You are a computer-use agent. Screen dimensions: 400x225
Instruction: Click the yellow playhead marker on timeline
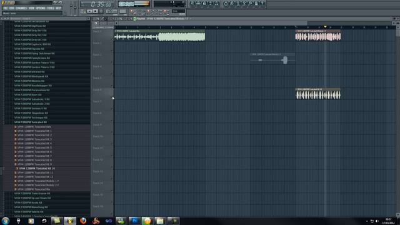(325, 26)
